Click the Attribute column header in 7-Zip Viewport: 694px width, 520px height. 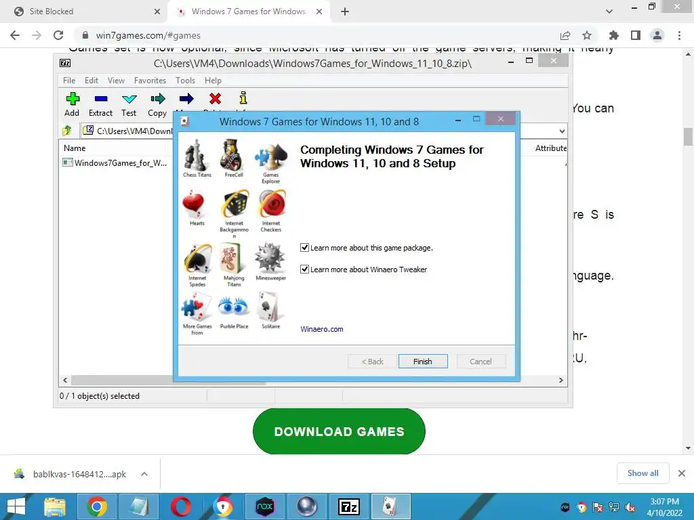[550, 148]
